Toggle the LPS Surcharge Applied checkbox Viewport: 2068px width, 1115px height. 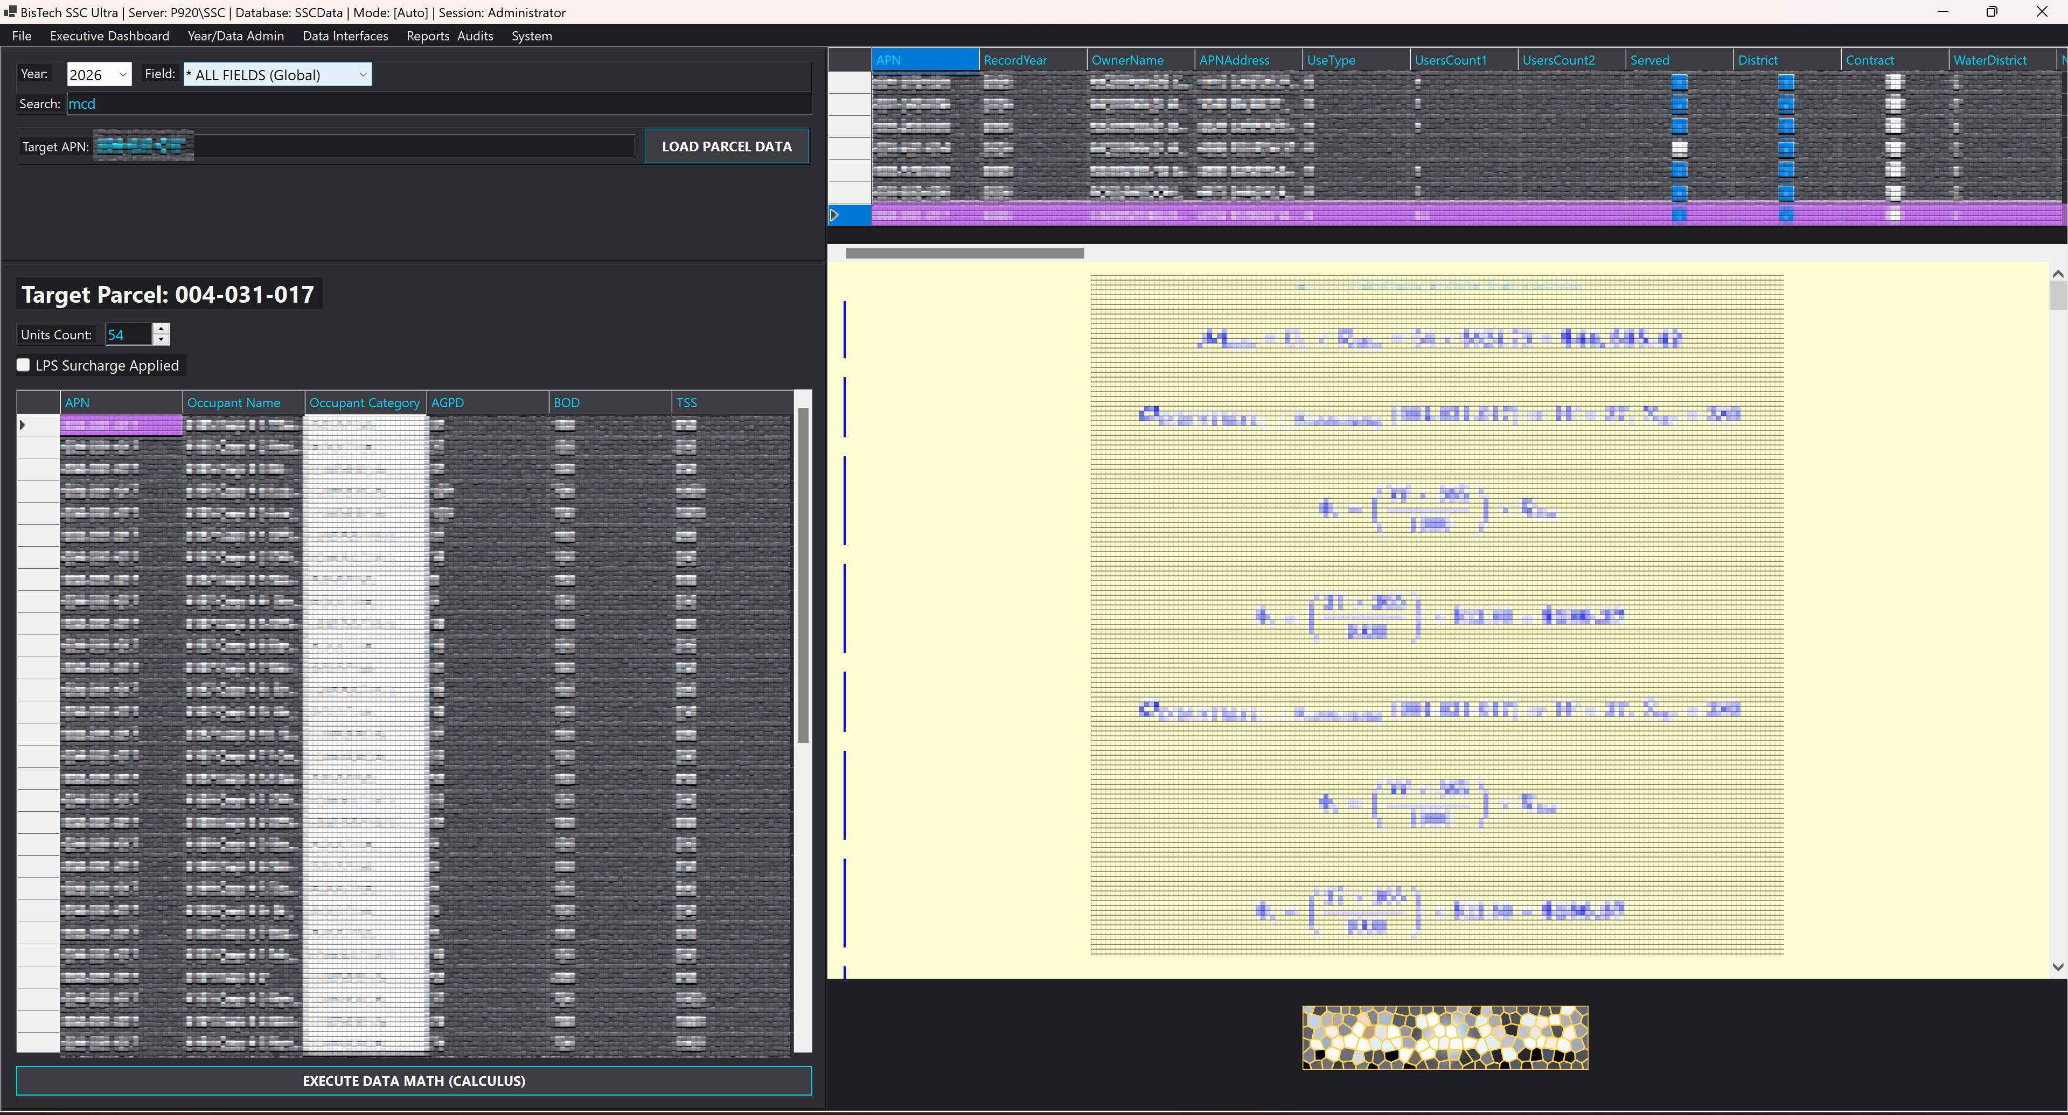[23, 365]
